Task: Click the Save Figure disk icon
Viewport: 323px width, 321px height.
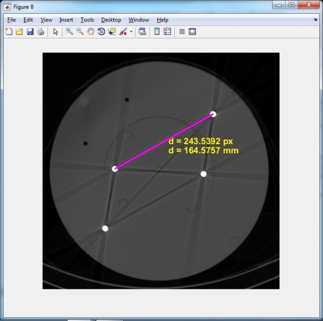Action: [x=30, y=32]
